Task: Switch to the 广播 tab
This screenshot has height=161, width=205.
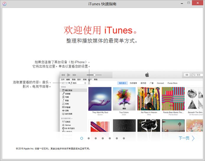Action: pos(152,83)
